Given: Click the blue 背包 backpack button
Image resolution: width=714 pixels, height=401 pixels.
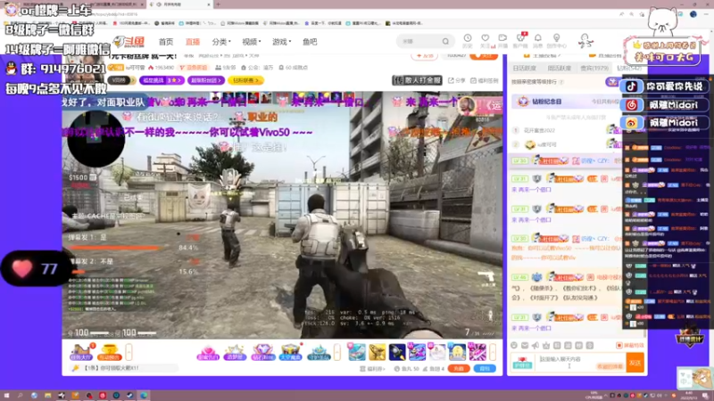Looking at the screenshot, I should pos(485,368).
